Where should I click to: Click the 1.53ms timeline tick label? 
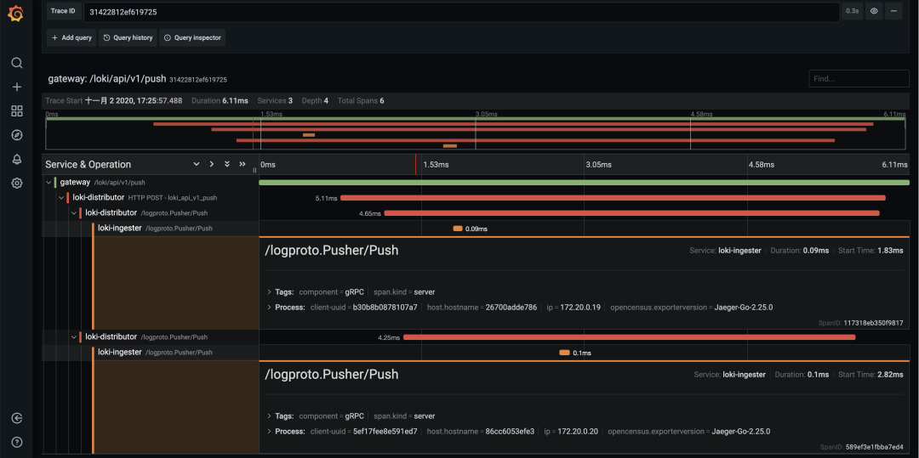pos(436,165)
